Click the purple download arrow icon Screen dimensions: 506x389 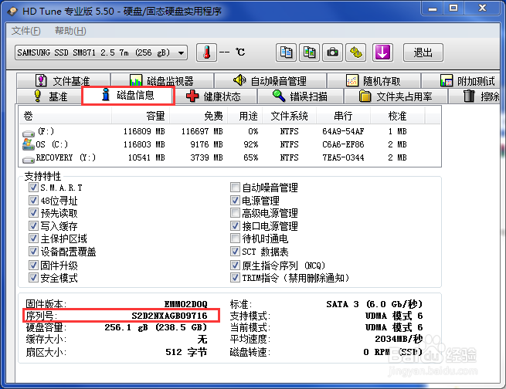point(382,52)
